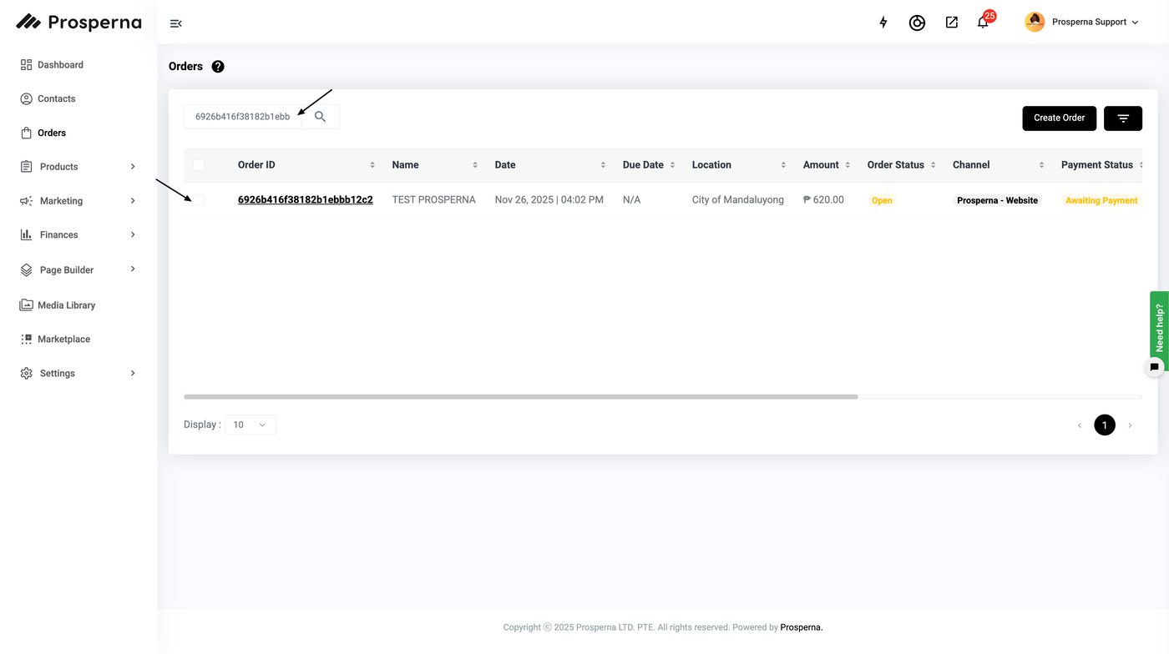Image resolution: width=1169 pixels, height=654 pixels.
Task: Expand the Marketing submenu chevron
Action: 133,201
